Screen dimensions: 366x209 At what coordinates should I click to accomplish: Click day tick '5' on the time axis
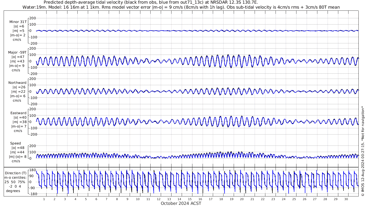point(86,199)
